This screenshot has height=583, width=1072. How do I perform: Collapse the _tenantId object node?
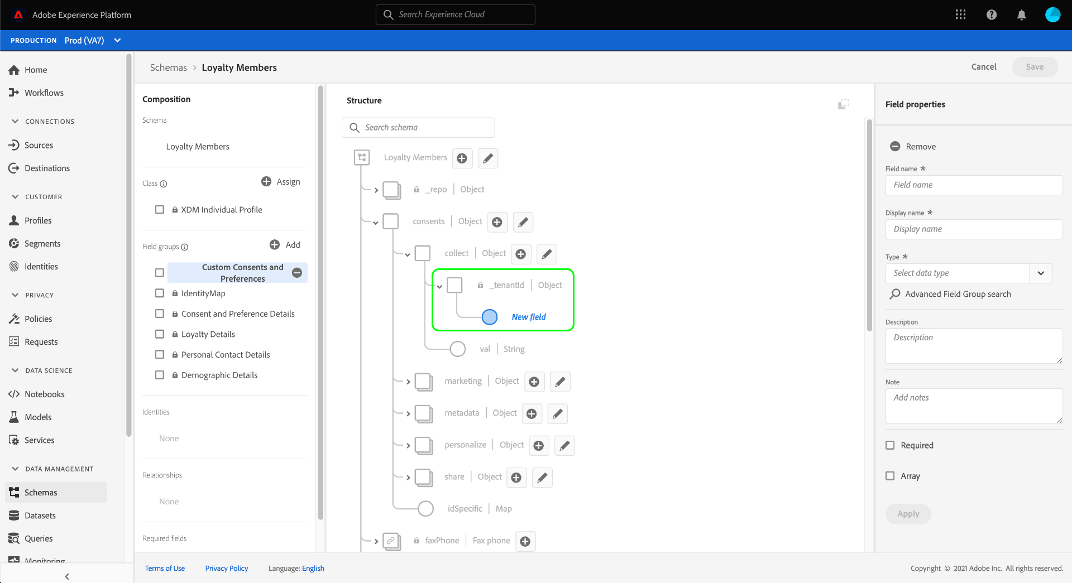(x=439, y=287)
